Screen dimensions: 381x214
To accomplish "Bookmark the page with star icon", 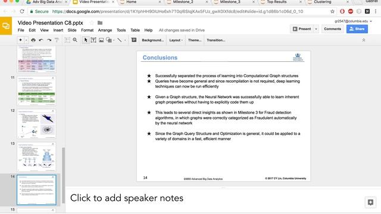I will pos(332,11).
